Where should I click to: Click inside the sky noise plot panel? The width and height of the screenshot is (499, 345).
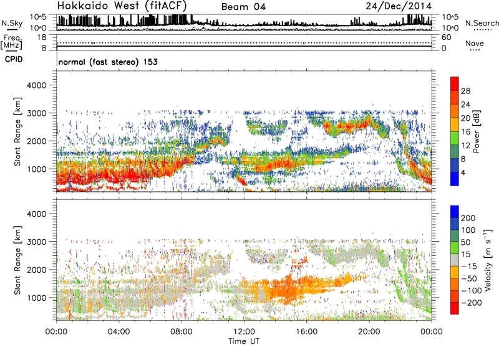tap(244, 22)
